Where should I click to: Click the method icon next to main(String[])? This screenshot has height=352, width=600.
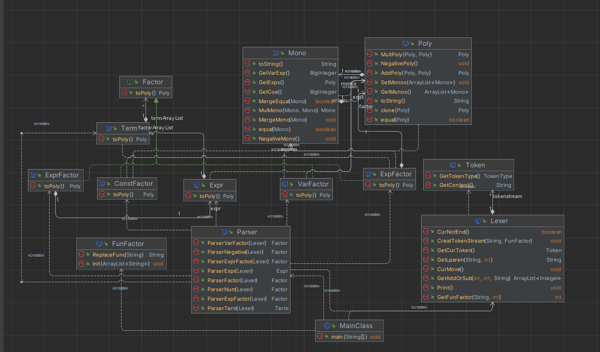click(320, 337)
